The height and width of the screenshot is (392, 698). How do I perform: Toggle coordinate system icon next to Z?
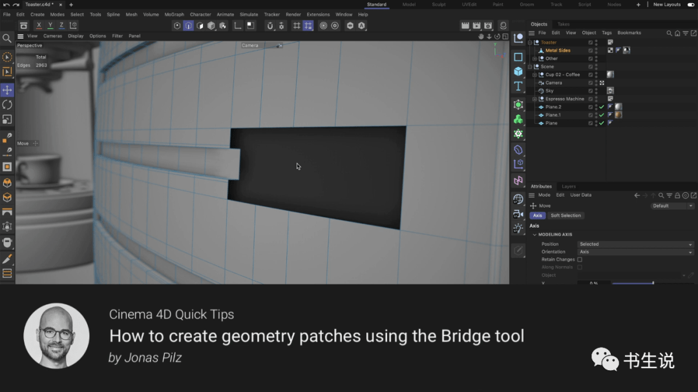(x=74, y=26)
